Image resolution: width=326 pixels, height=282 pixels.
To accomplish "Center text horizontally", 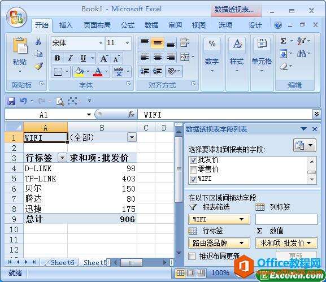I will 158,57.
